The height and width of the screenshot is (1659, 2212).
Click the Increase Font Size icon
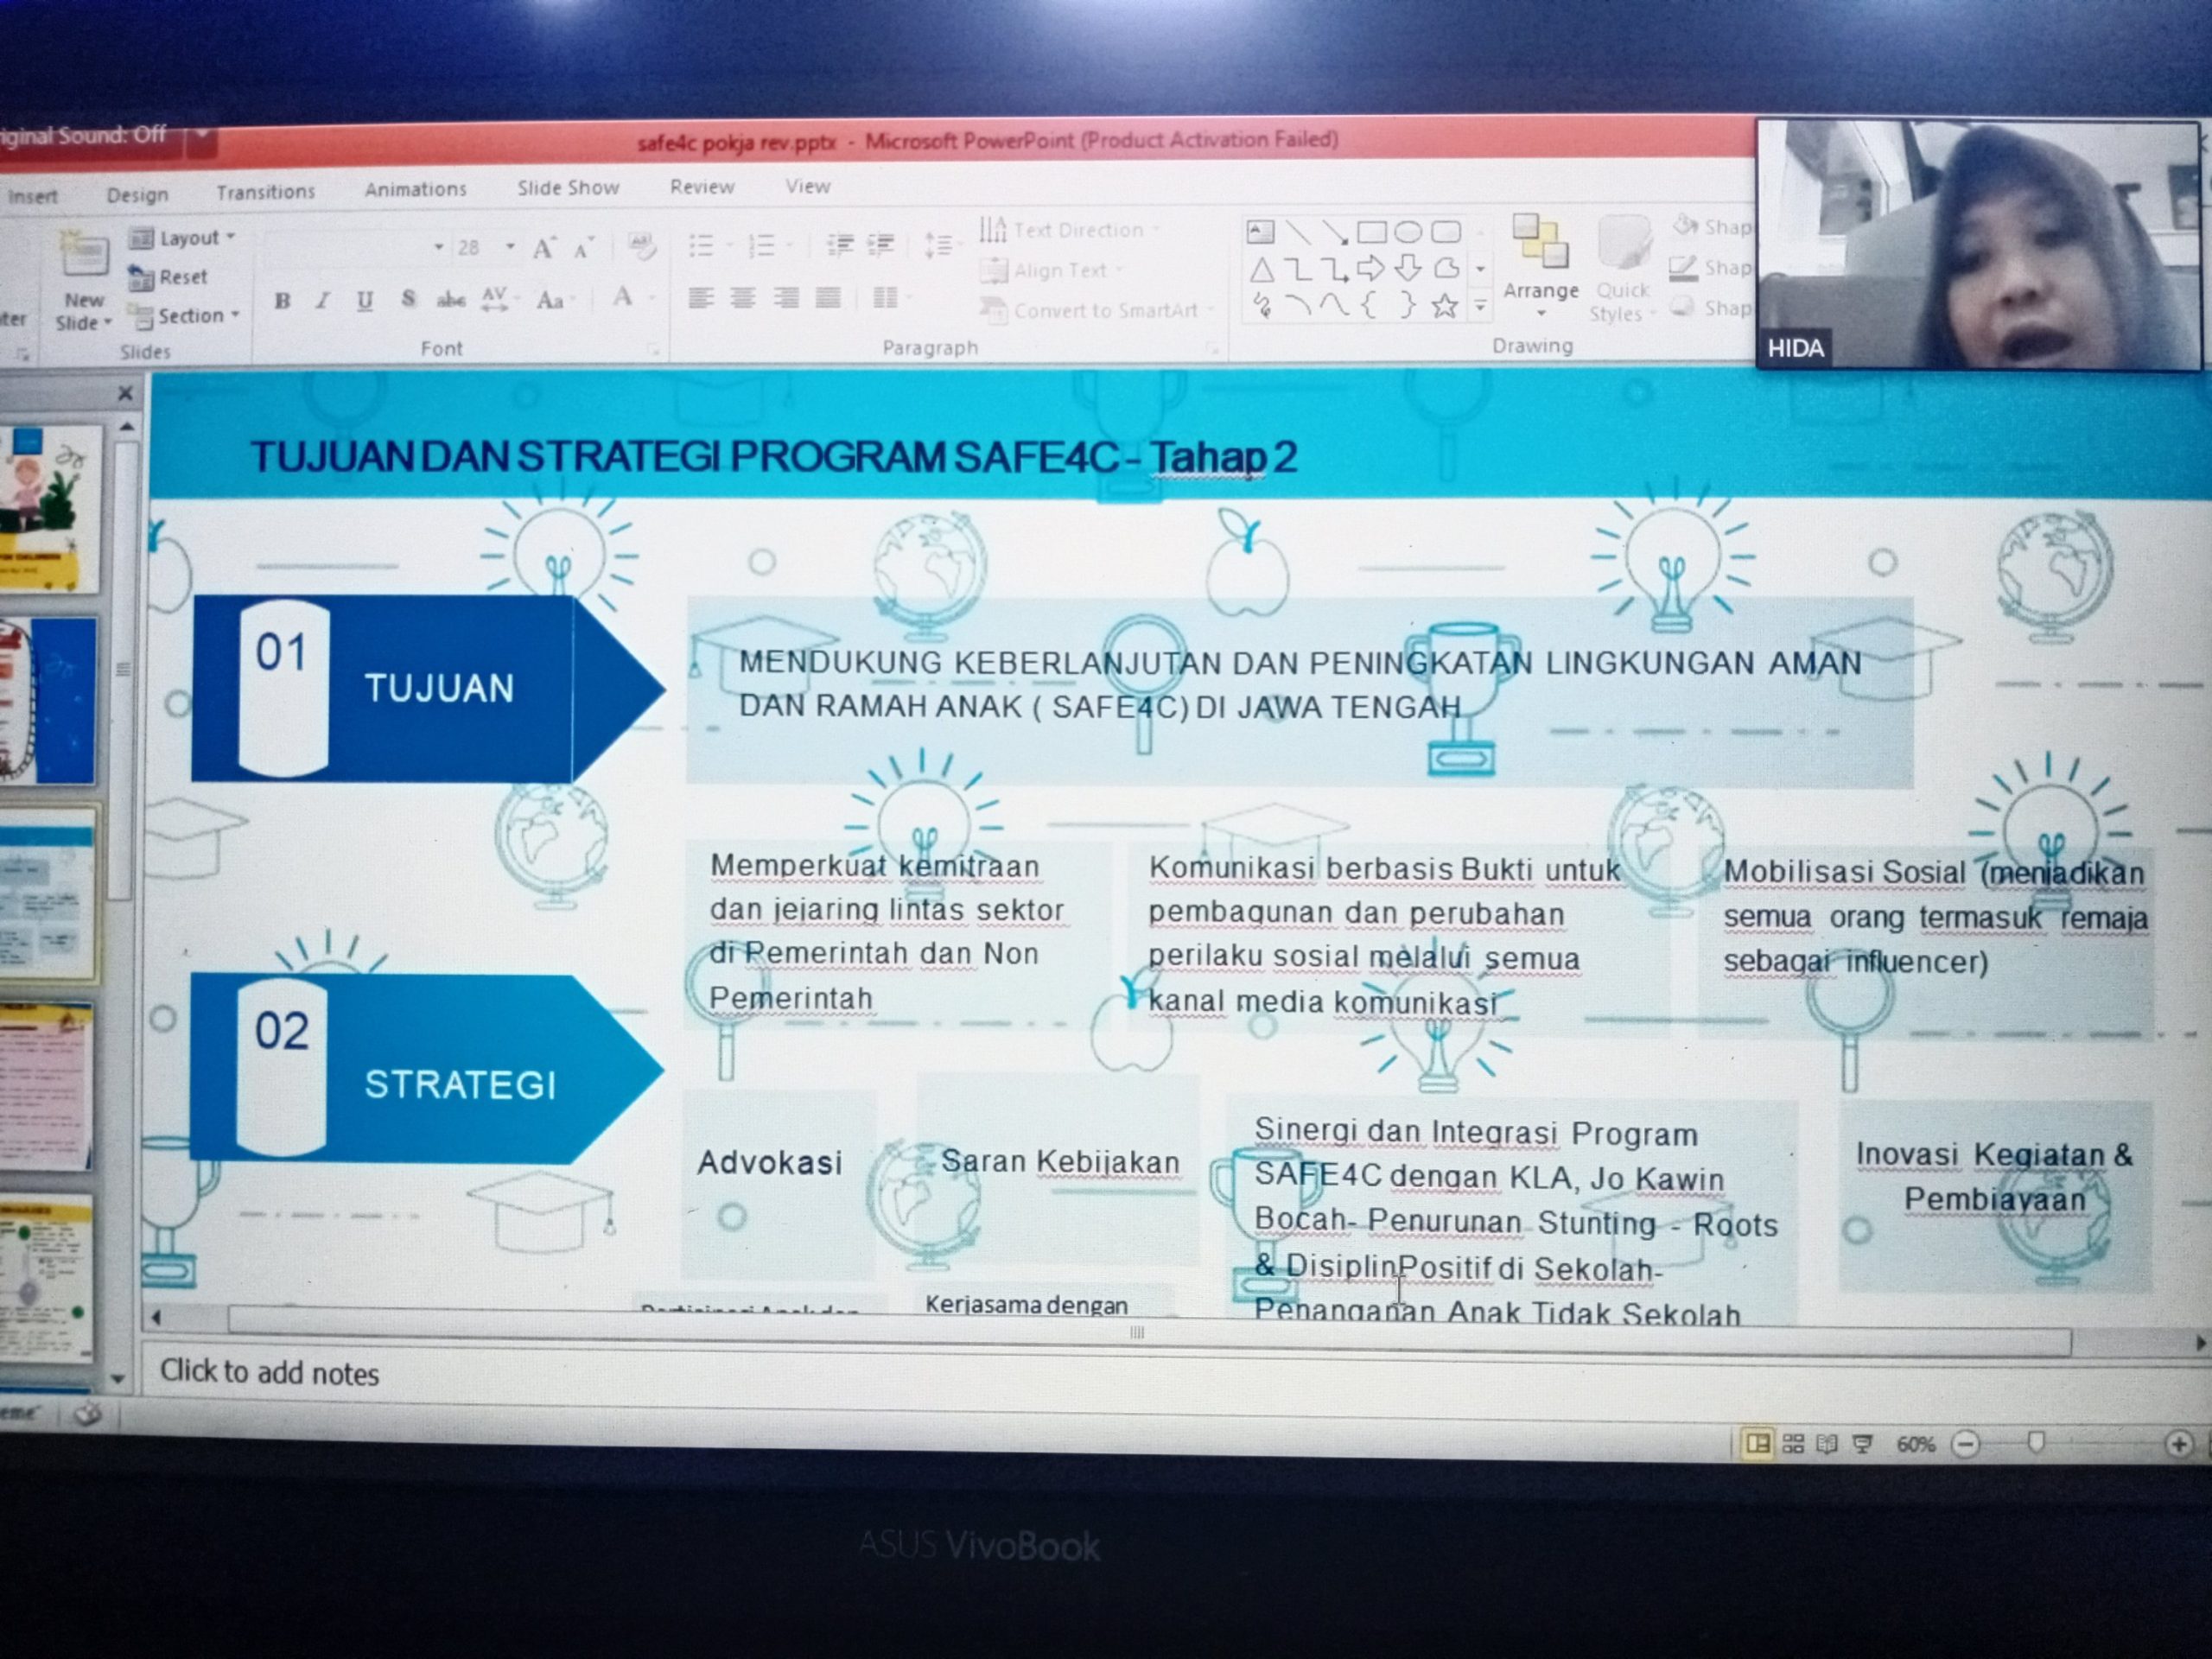click(545, 247)
